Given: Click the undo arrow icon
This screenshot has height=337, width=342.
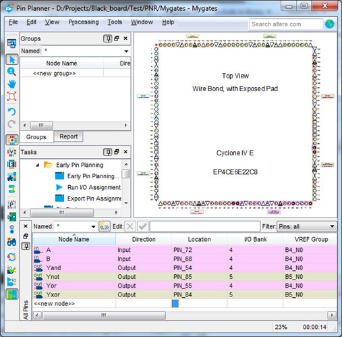Looking at the screenshot, I should (x=11, y=111).
